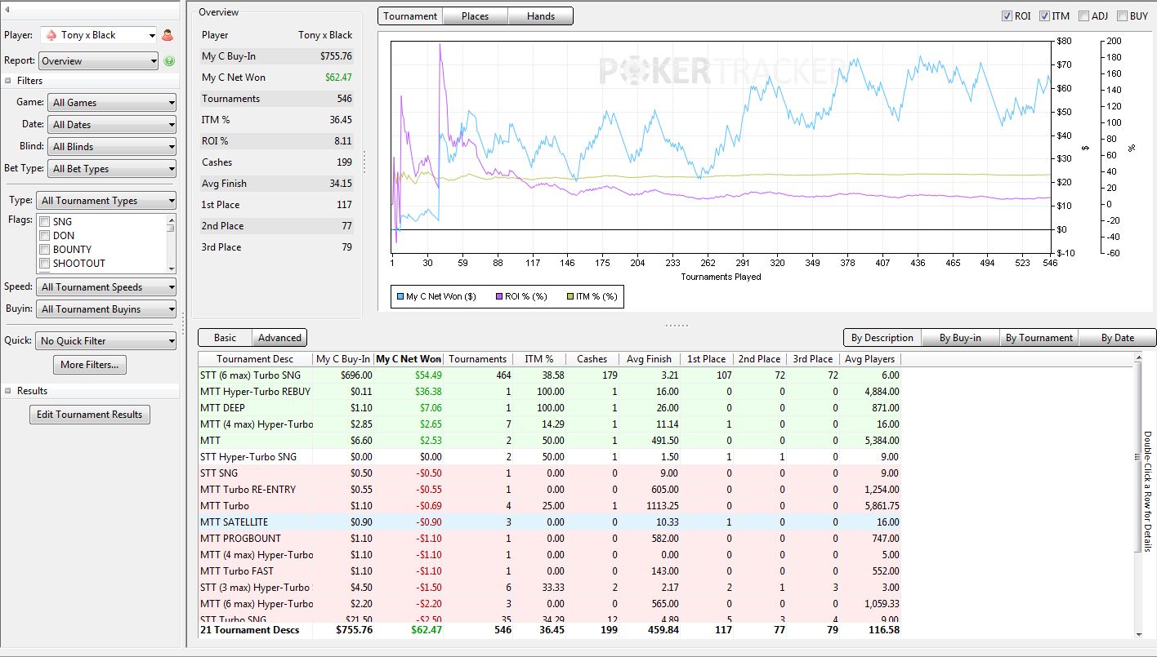Sort by Avg Finish column header
Screen dimensions: 1157x657
coord(649,359)
